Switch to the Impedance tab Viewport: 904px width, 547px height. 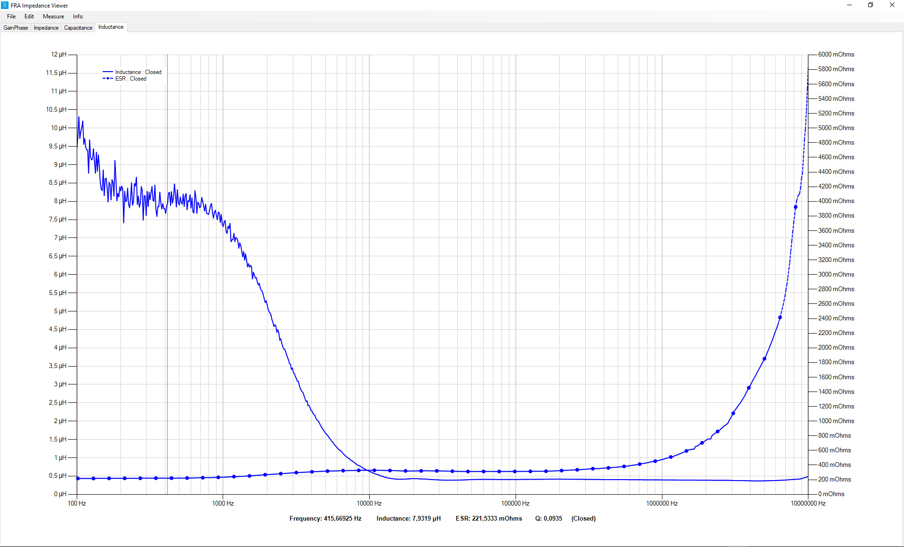[46, 28]
